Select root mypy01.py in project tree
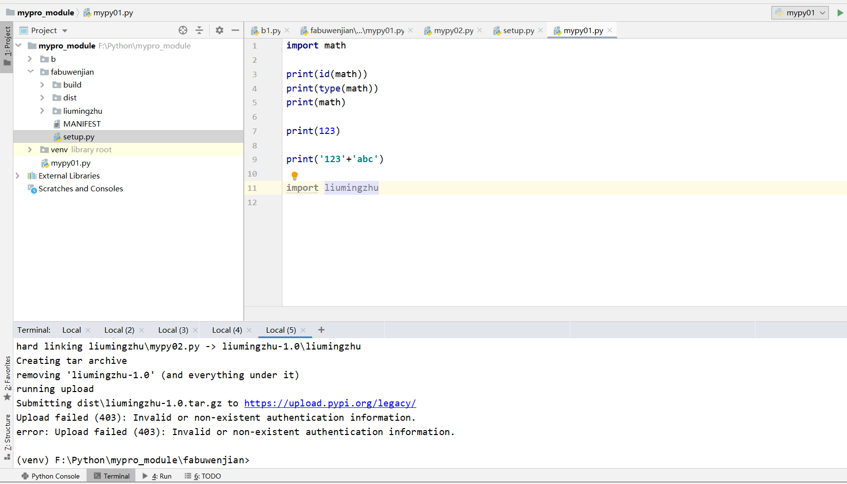This screenshot has width=847, height=484. [x=70, y=163]
